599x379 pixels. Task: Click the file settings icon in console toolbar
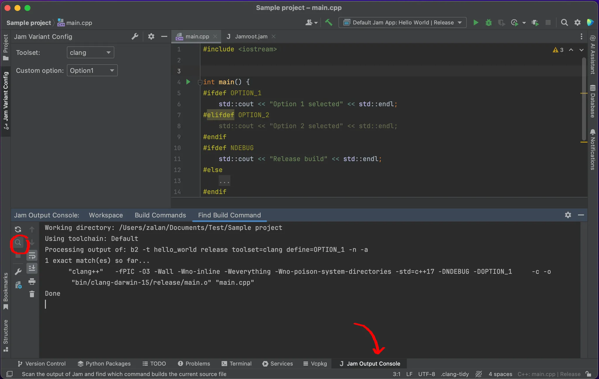click(18, 285)
